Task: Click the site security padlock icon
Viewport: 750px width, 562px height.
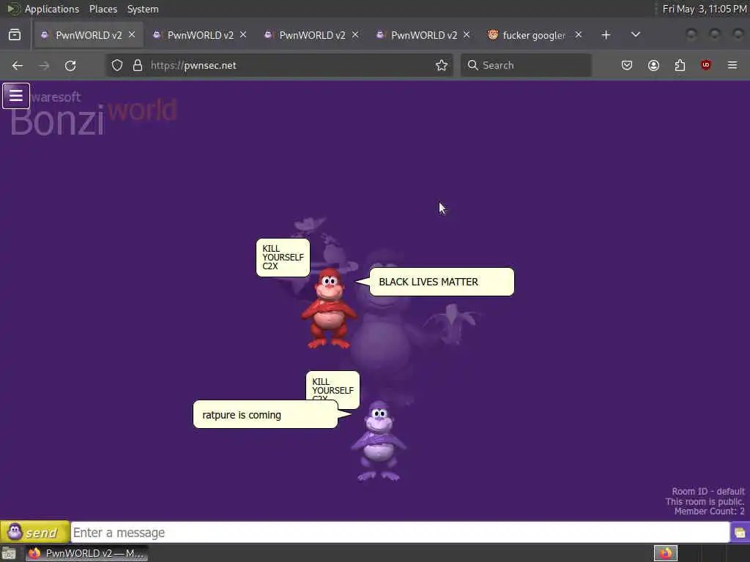Action: 138,65
